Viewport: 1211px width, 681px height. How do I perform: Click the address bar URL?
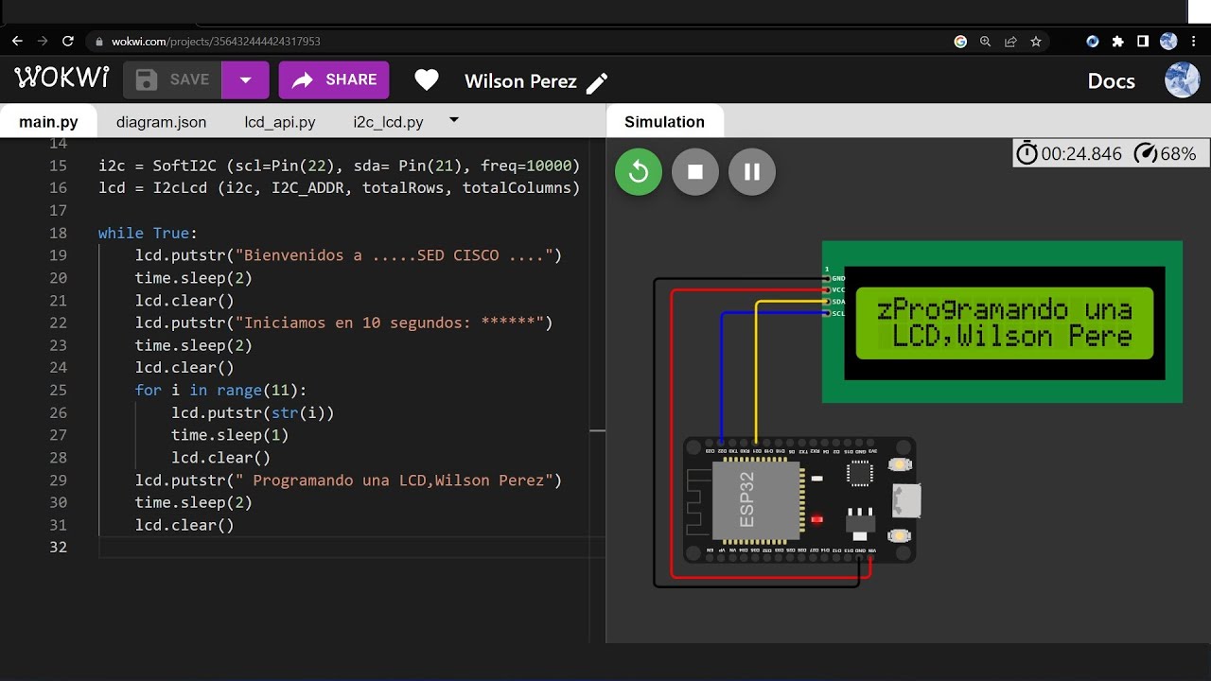[x=216, y=42]
